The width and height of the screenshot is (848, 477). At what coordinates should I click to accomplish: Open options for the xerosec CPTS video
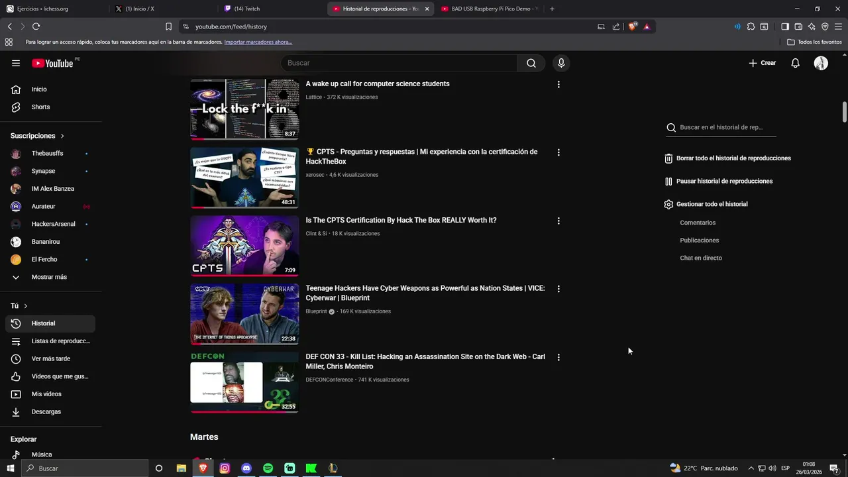click(x=558, y=152)
